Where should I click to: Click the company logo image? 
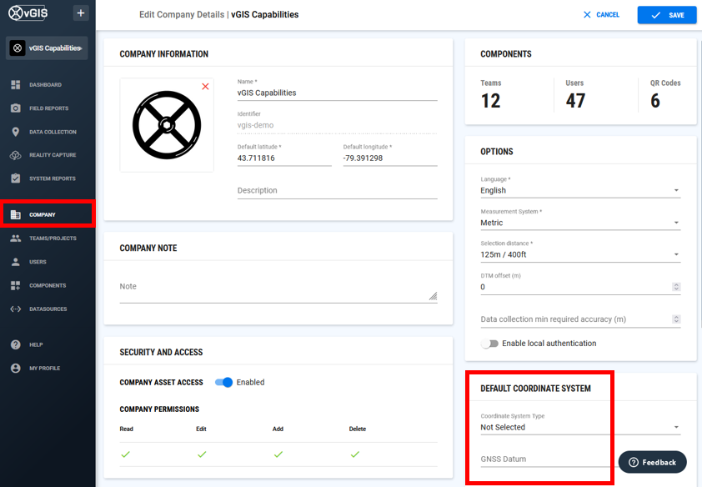point(167,125)
